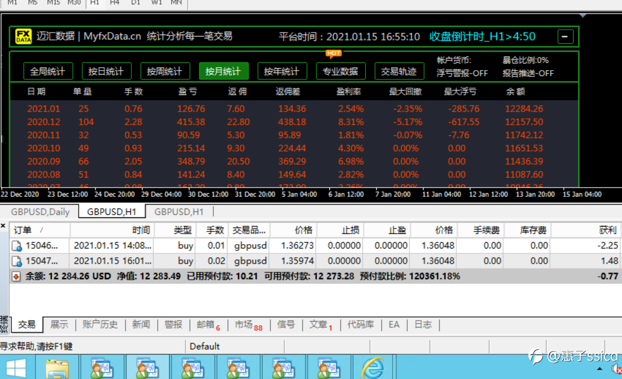
Task: Open the last MetaTrader taskbar icon
Action: pyautogui.click(x=329, y=367)
